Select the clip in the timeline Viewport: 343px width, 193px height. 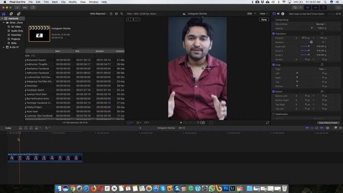pyautogui.click(x=45, y=158)
